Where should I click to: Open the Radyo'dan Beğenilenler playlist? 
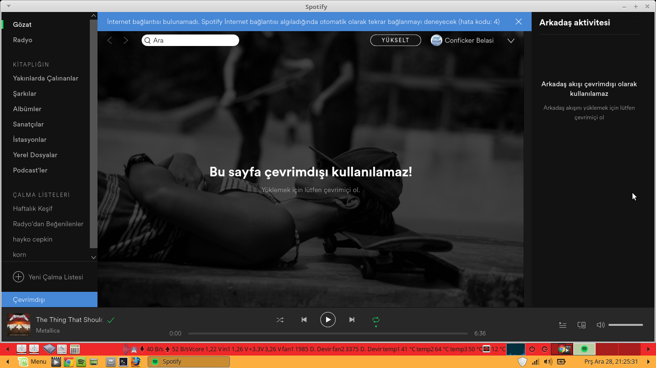click(x=48, y=224)
